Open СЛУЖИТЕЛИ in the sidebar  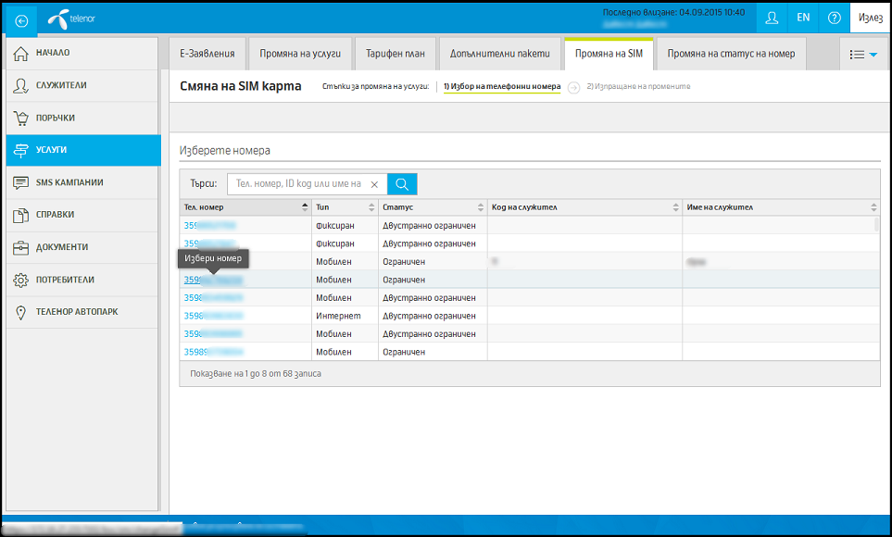click(82, 86)
